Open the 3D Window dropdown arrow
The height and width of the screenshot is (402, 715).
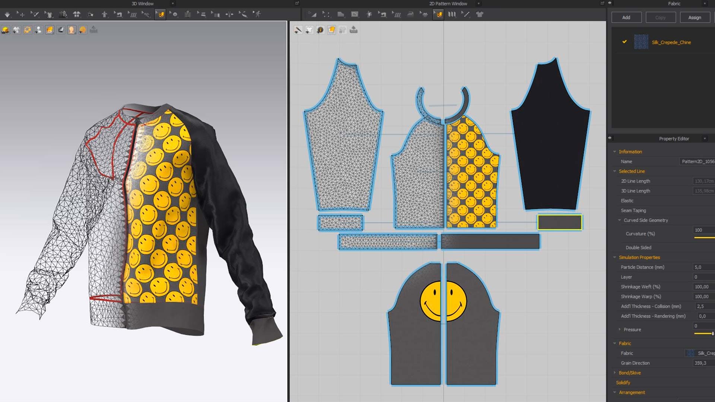(172, 4)
